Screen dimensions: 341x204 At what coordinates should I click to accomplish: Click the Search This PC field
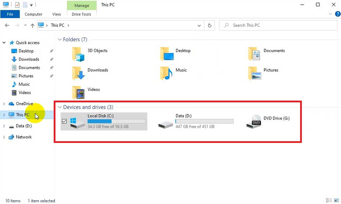click(x=278, y=26)
